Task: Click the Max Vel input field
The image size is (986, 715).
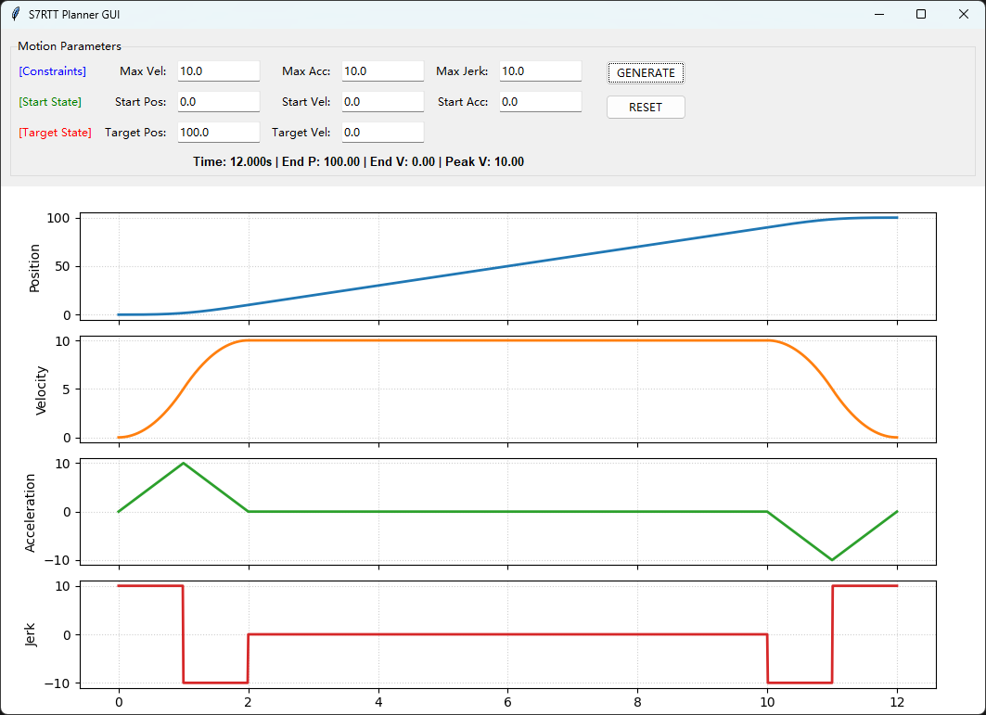Action: tap(218, 71)
